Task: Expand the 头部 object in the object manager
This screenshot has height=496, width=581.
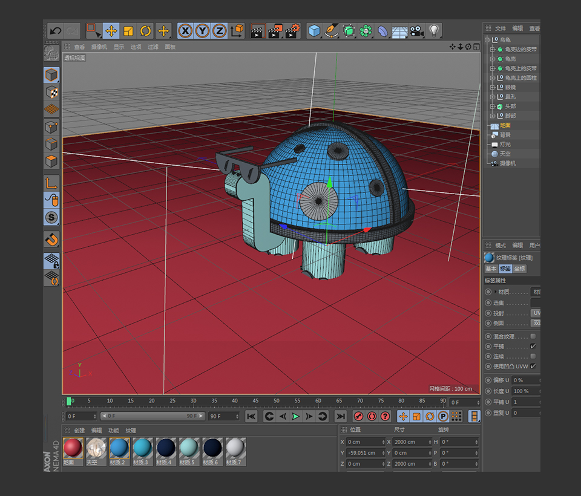Action: [x=492, y=106]
